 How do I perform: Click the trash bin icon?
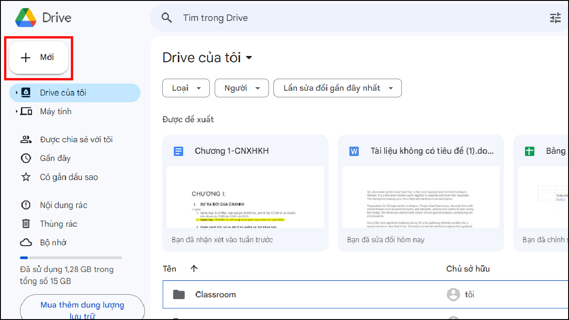pos(26,224)
